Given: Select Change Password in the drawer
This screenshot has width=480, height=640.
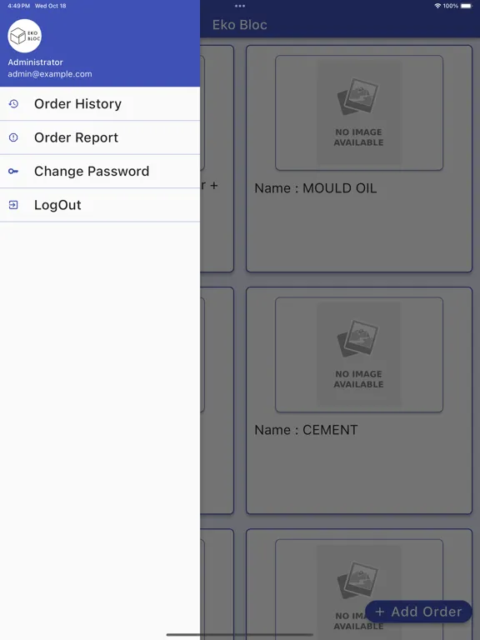Looking at the screenshot, I should click(x=100, y=172).
